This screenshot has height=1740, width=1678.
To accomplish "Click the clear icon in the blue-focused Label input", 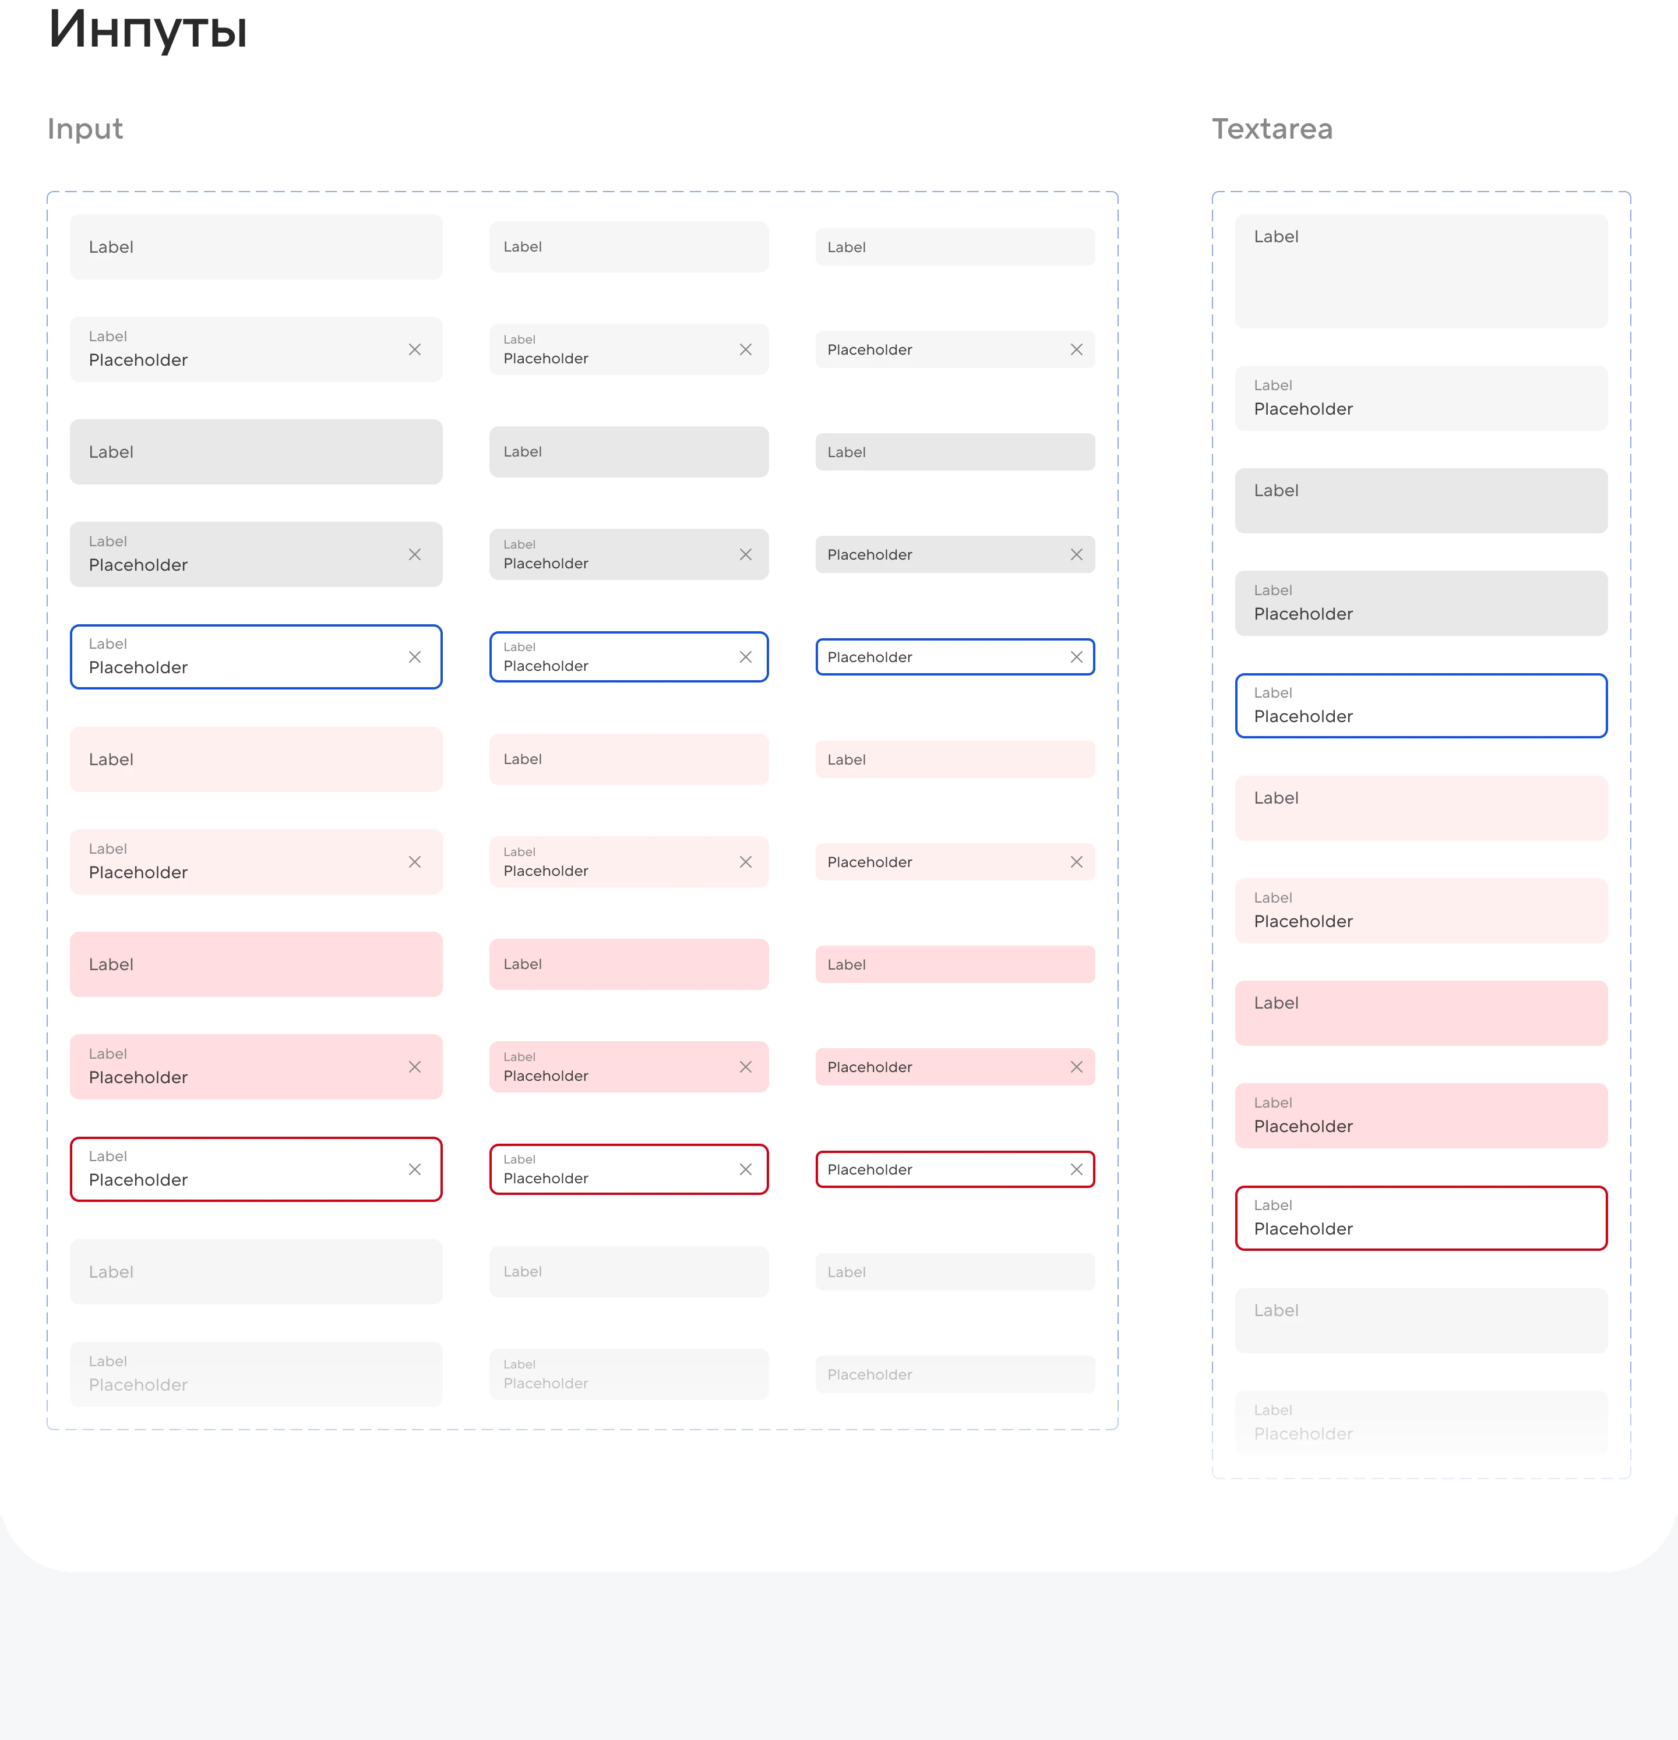I will [415, 657].
